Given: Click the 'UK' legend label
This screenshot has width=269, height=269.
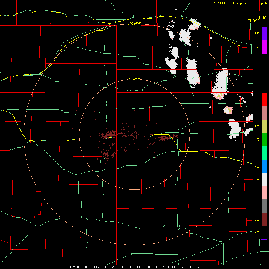Looking at the screenshot, I should pos(257,47).
